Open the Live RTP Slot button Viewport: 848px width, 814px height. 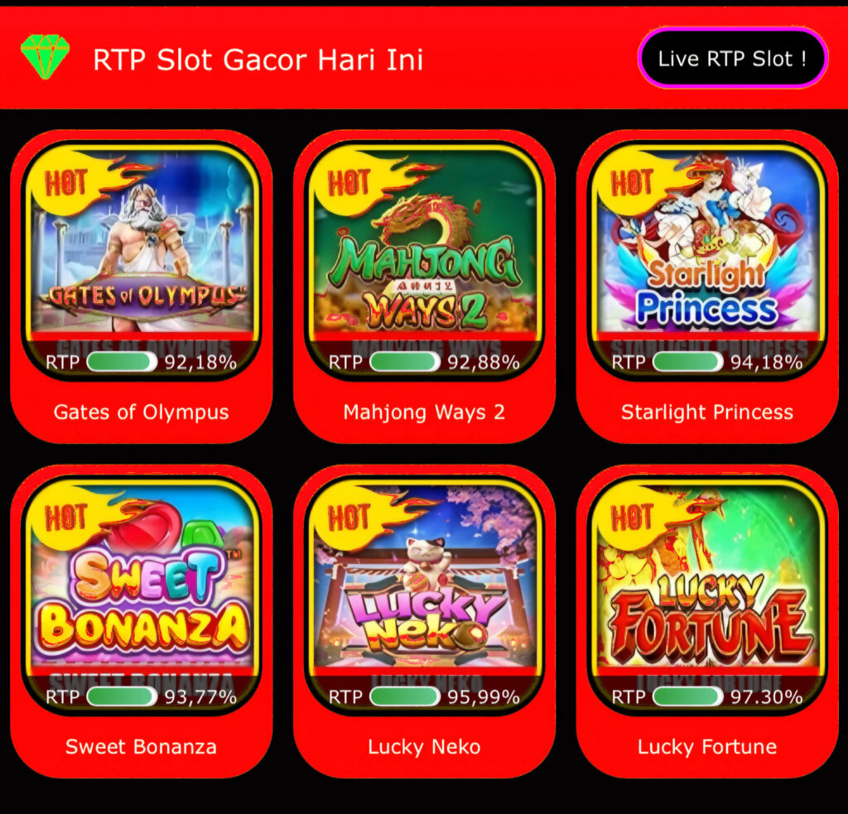[x=733, y=58]
